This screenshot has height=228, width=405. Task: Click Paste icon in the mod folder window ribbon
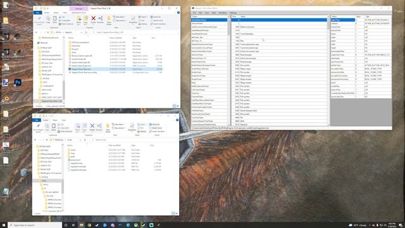point(53,127)
